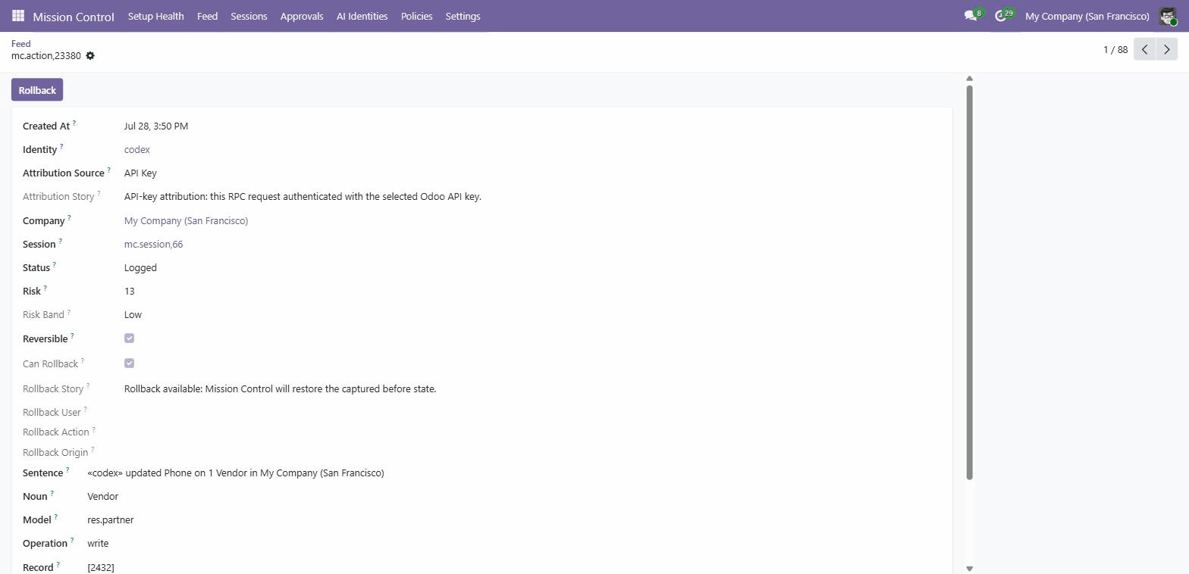
Task: Click the 1 / 88 pager counter
Action: click(x=1115, y=49)
